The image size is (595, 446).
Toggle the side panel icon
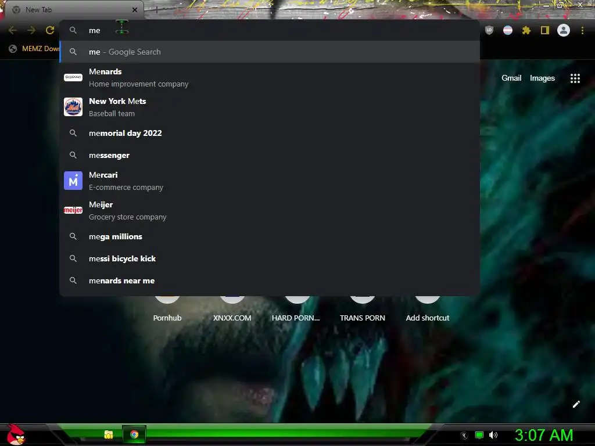pyautogui.click(x=545, y=30)
